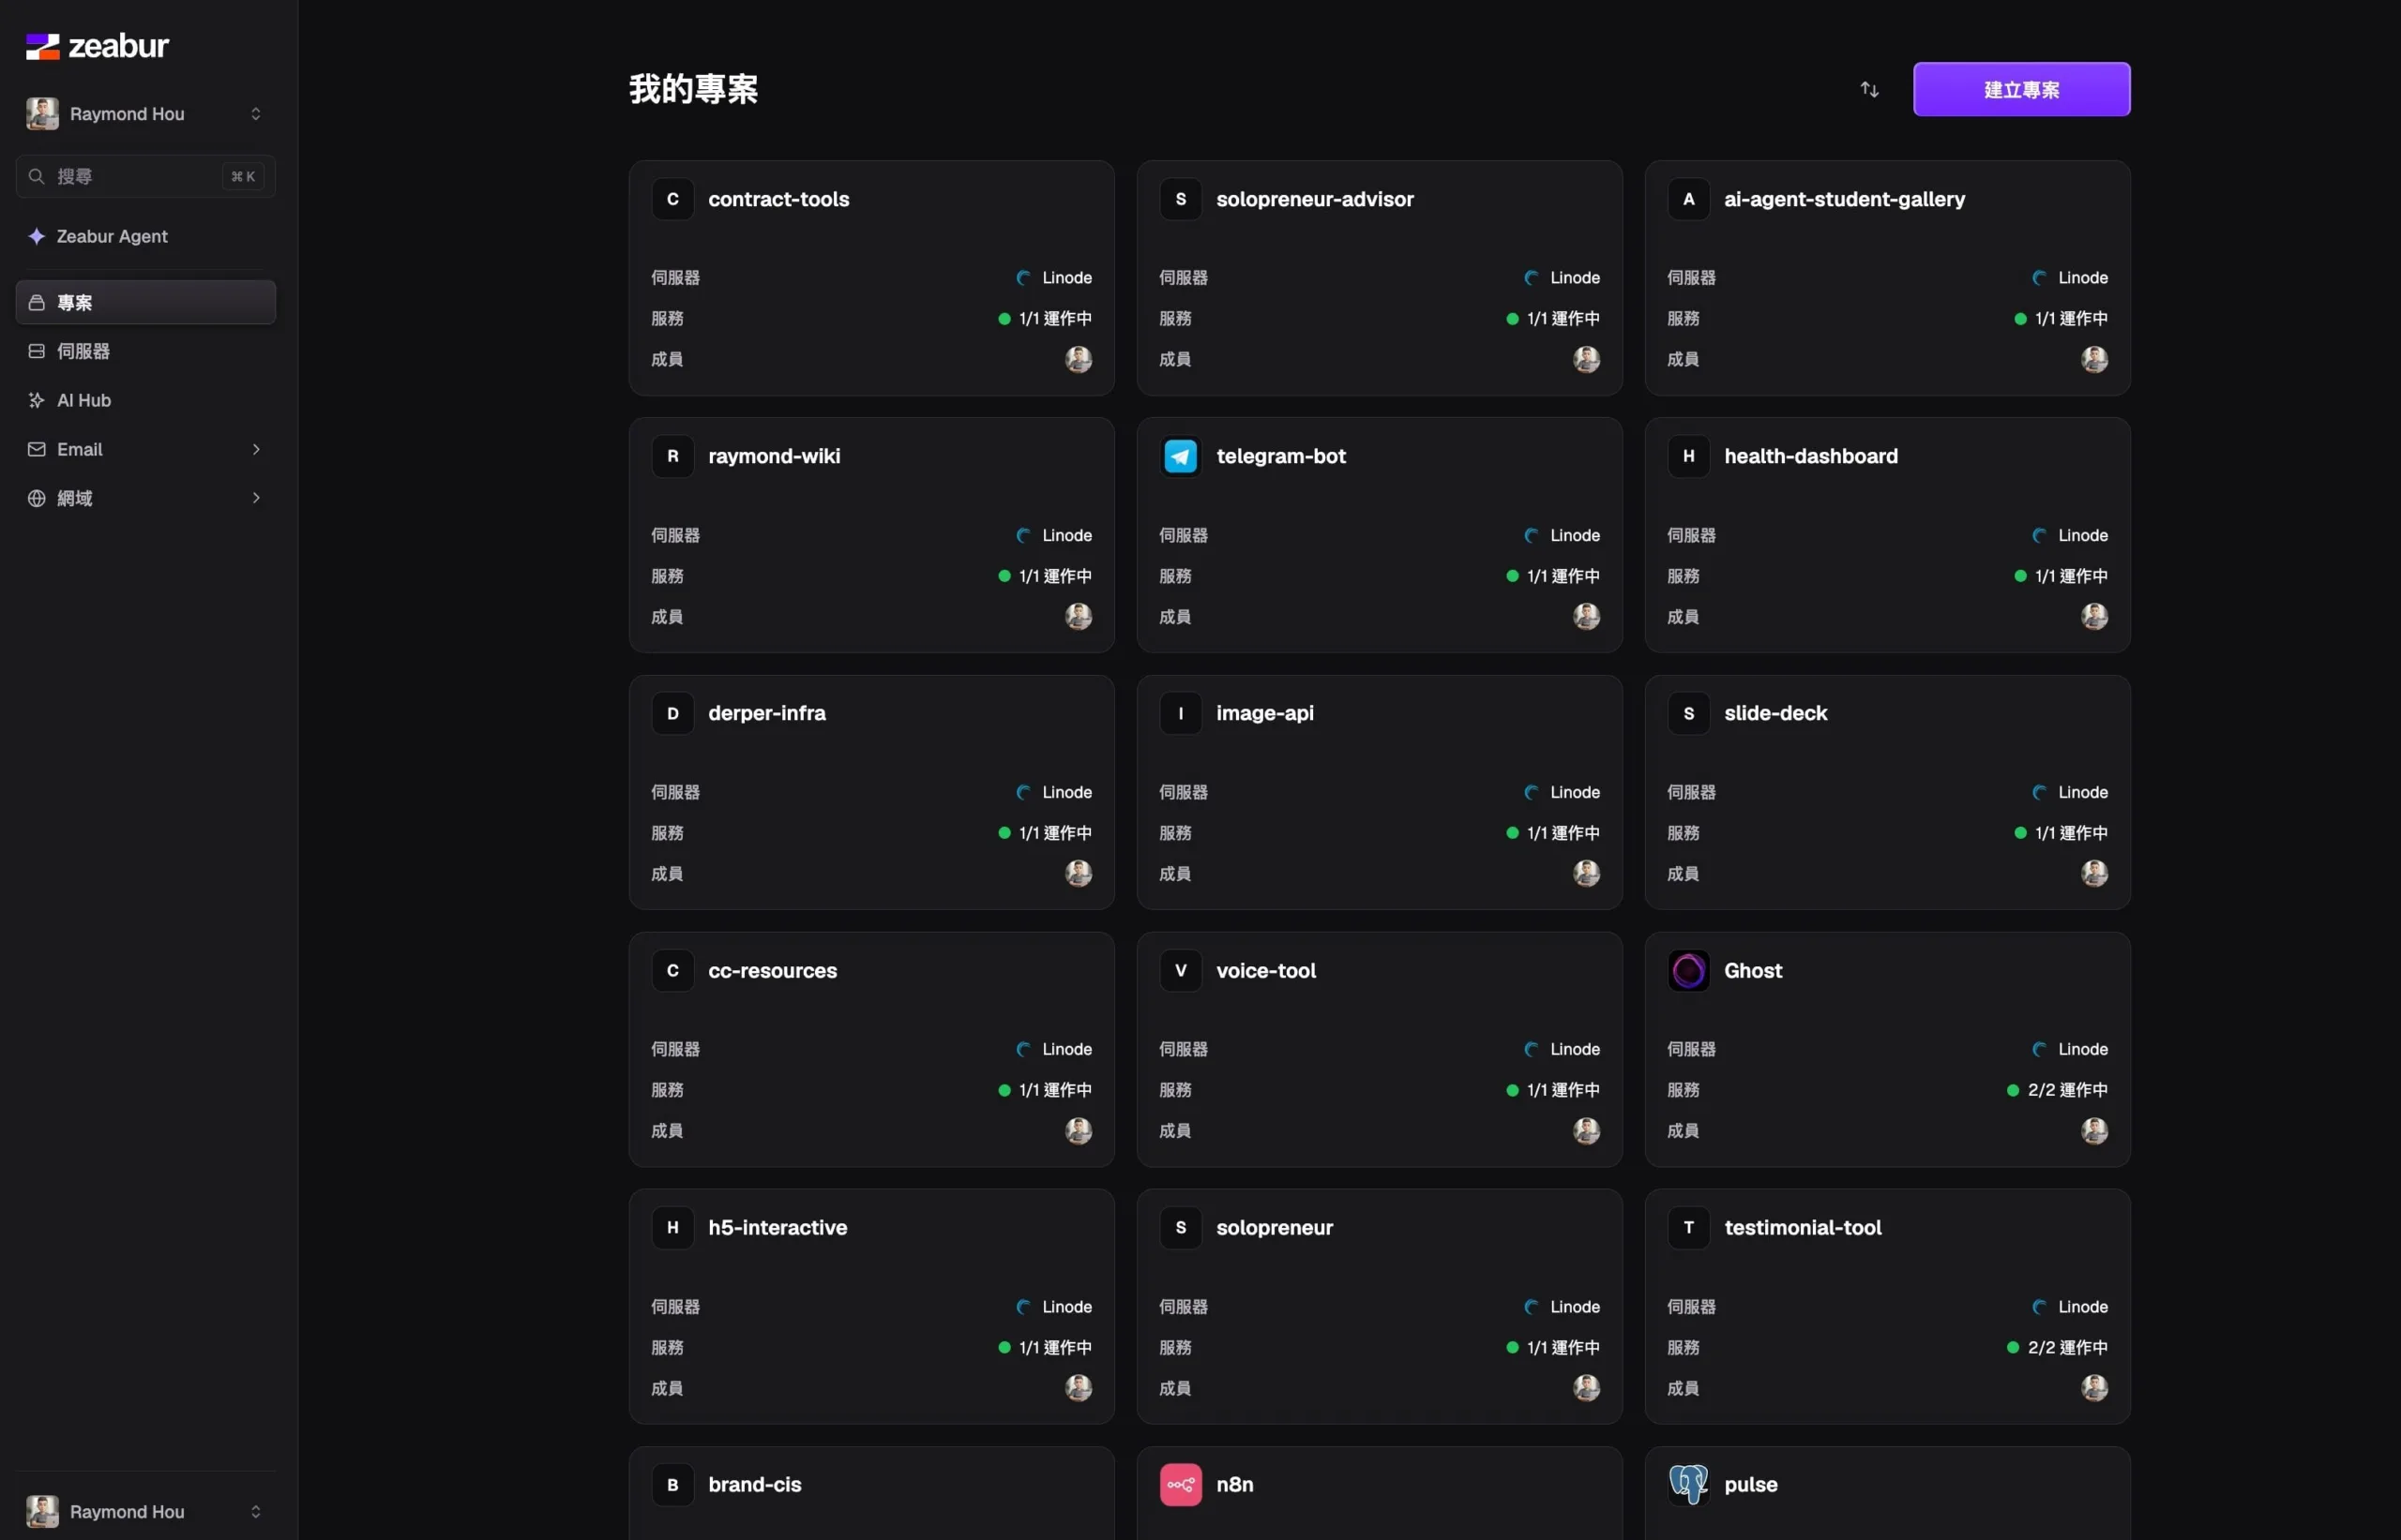Open AI Hub in the sidebar
This screenshot has width=2401, height=1540.
point(145,400)
